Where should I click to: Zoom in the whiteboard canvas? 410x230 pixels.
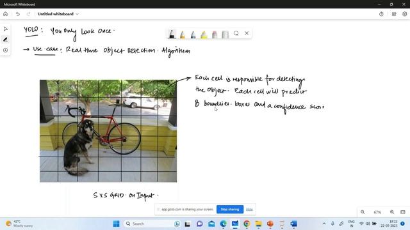tap(392, 212)
